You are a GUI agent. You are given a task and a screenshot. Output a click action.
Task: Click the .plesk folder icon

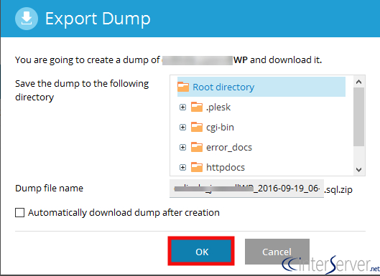(197, 107)
